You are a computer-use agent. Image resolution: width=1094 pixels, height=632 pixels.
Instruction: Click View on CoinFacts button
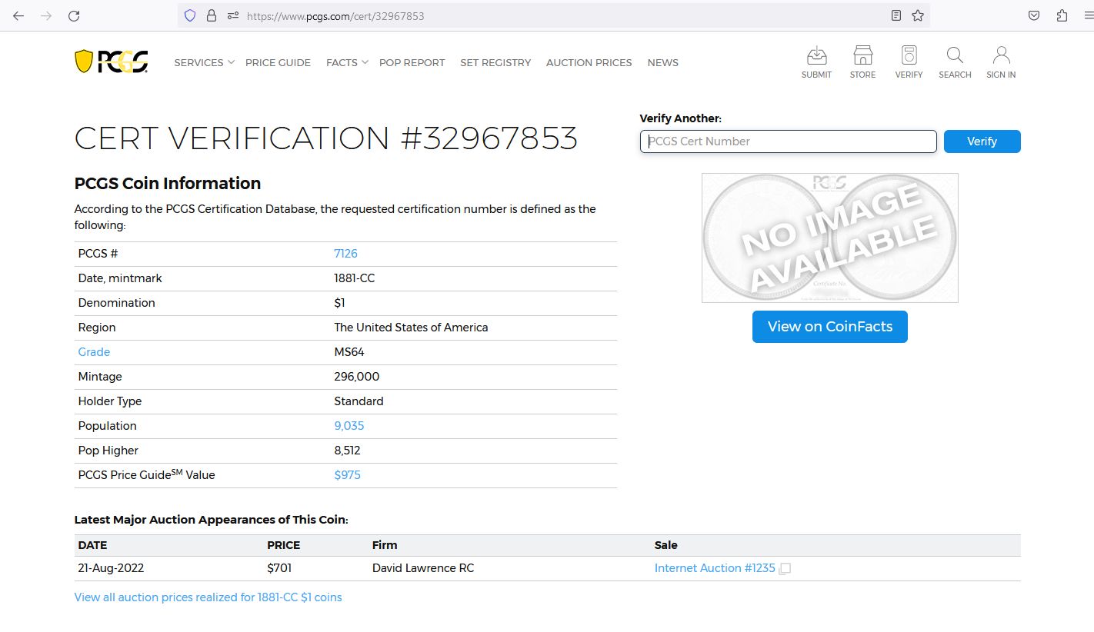point(829,327)
